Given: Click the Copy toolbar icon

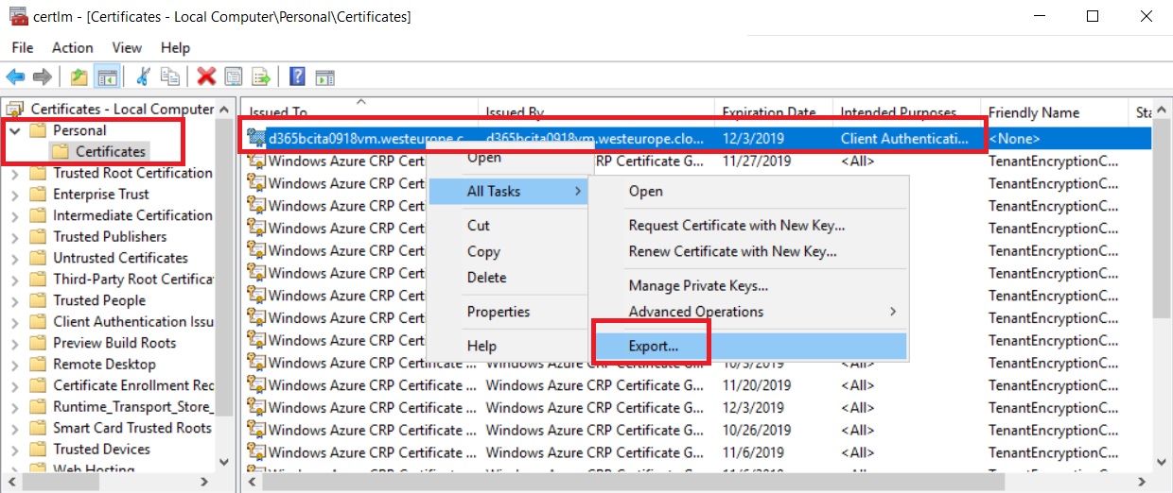Looking at the screenshot, I should point(170,76).
